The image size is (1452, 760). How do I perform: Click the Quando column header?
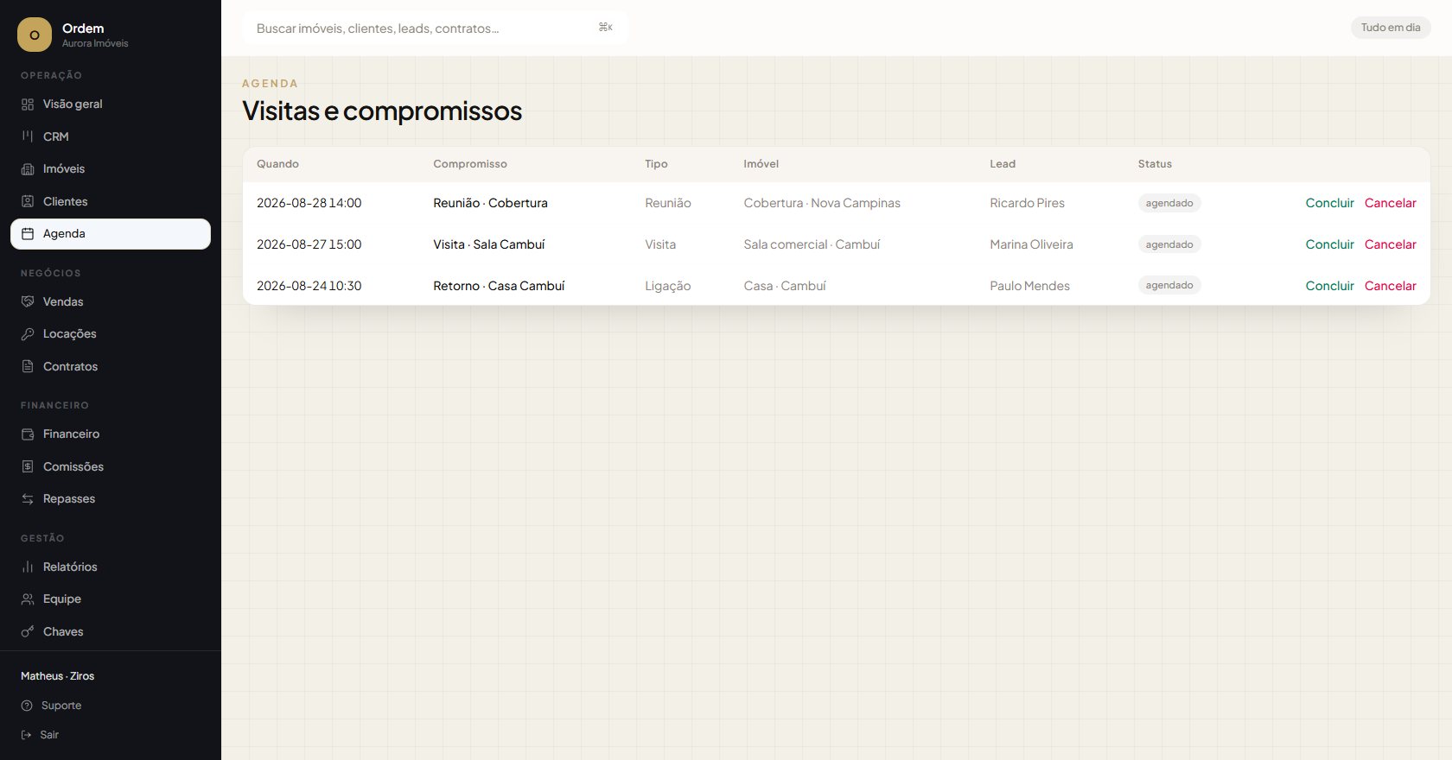coord(277,164)
